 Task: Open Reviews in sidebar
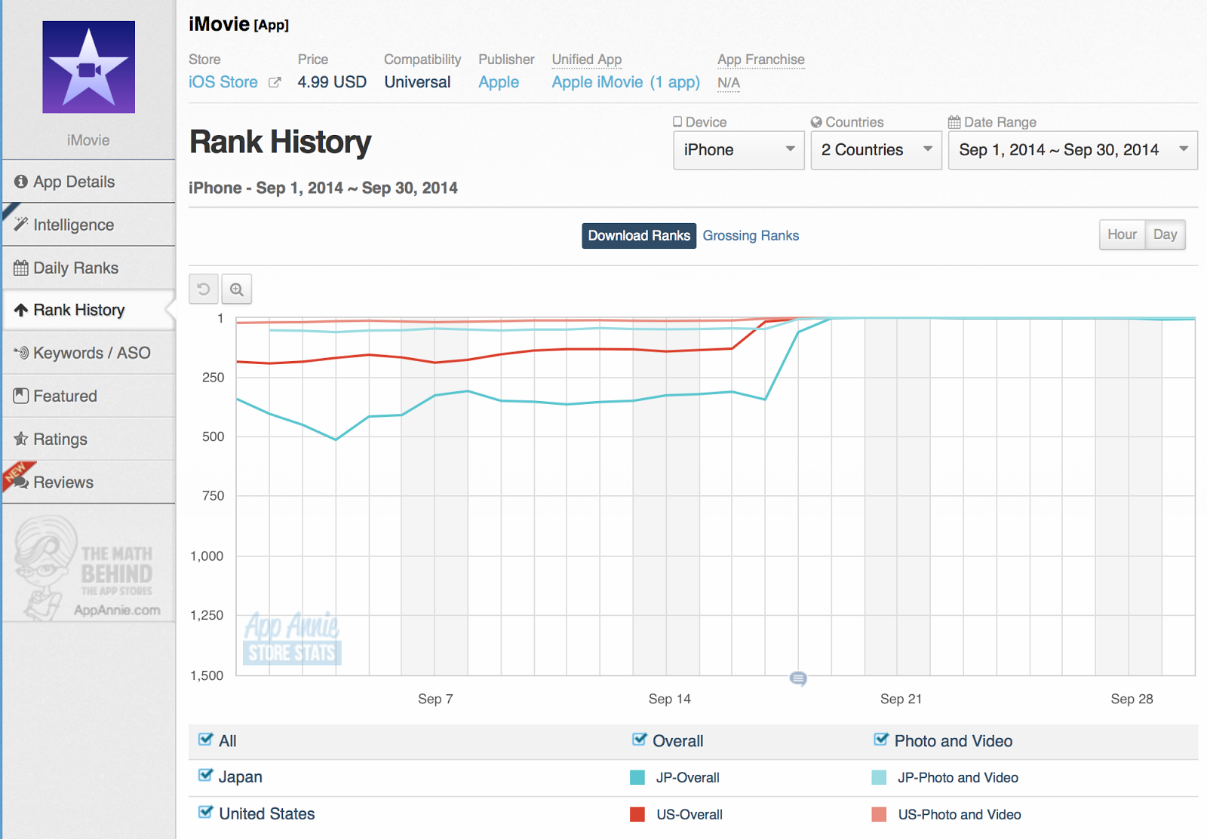89,482
